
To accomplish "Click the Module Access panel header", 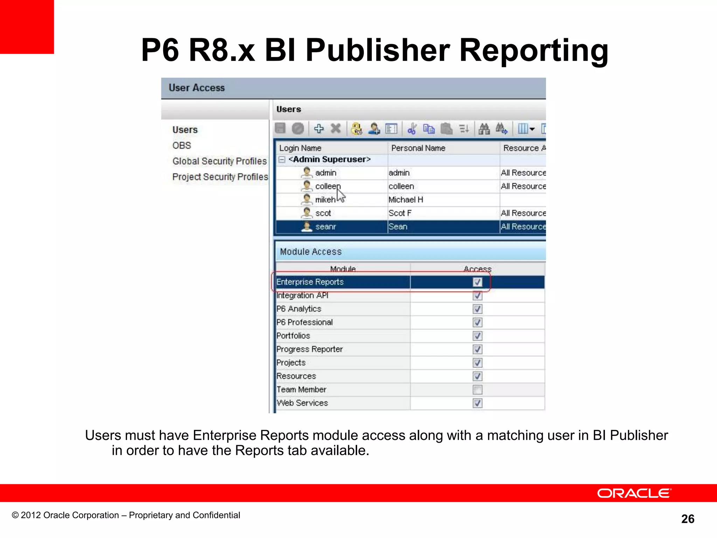I will 410,251.
